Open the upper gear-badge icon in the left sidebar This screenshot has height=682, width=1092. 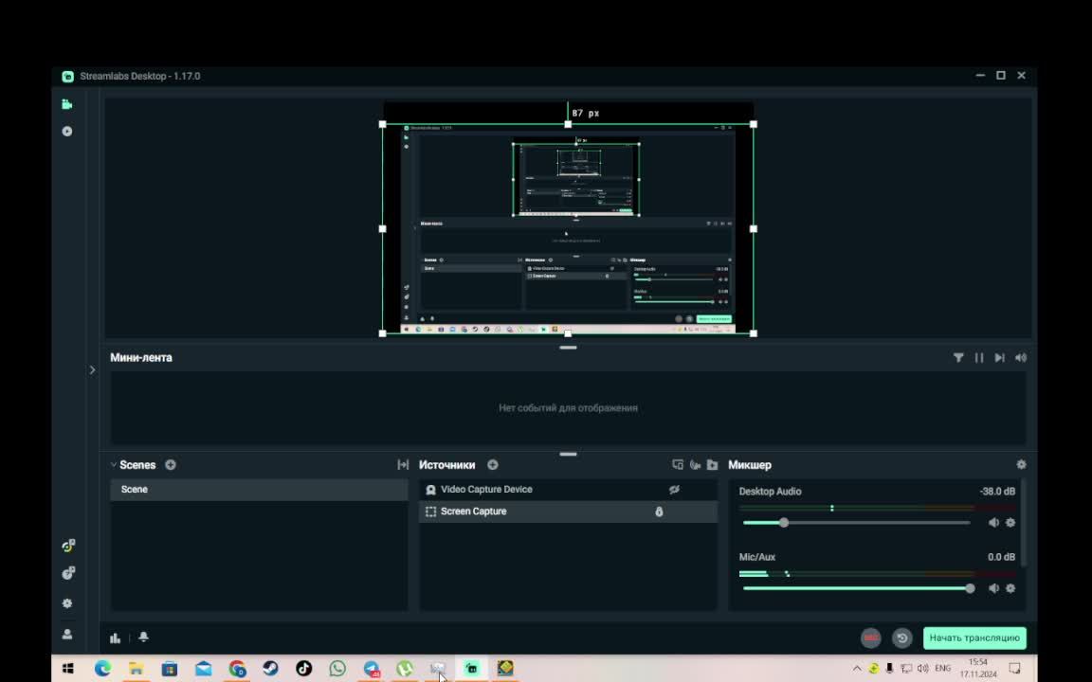(x=67, y=546)
